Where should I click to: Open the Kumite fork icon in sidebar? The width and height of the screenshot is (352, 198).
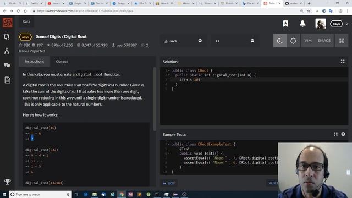pyautogui.click(x=7, y=51)
